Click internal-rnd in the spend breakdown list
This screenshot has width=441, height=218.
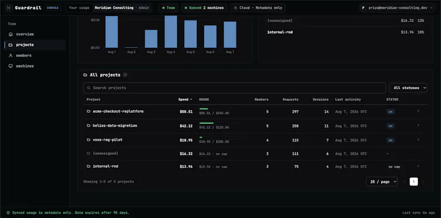(280, 32)
